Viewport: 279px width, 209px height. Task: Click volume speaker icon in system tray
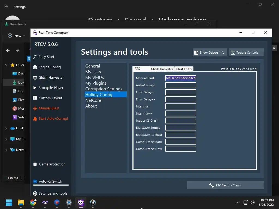[252, 202]
